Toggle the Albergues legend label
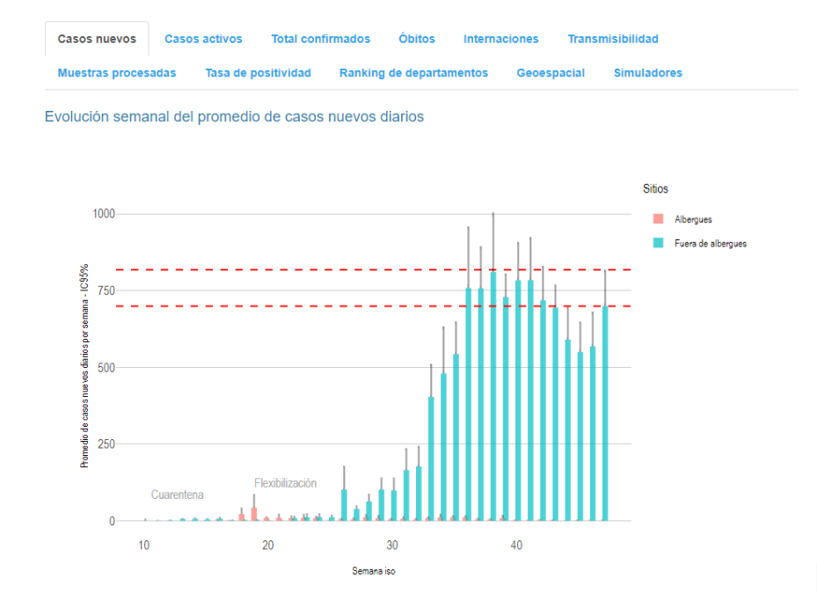This screenshot has width=817, height=594. coord(692,219)
